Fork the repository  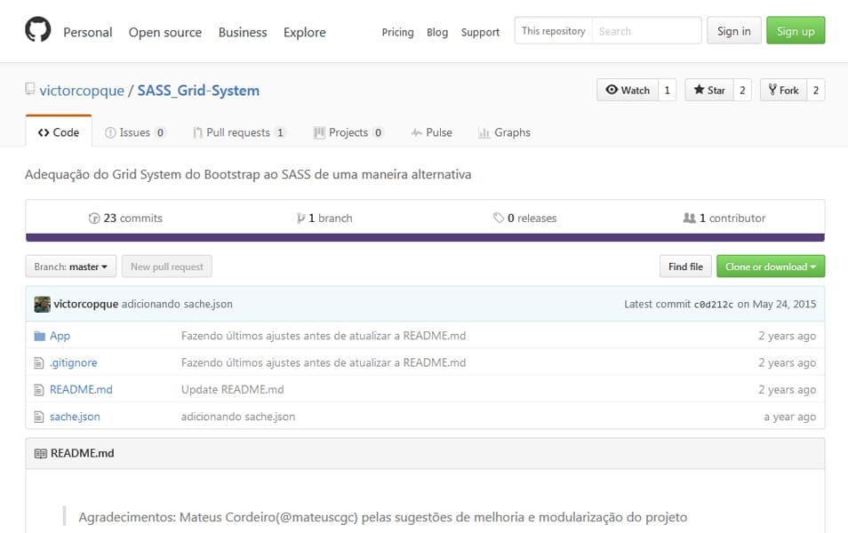coord(780,90)
